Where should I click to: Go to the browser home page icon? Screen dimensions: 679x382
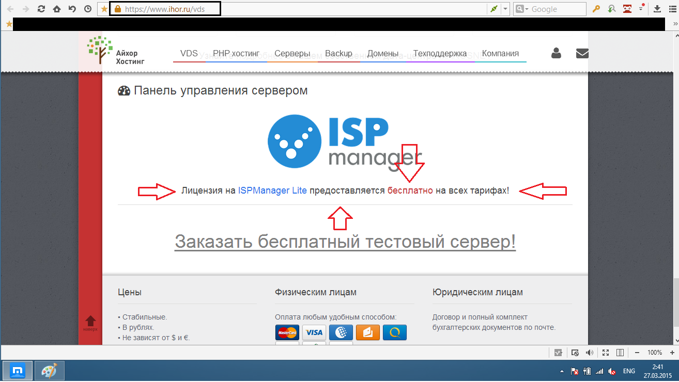57,9
